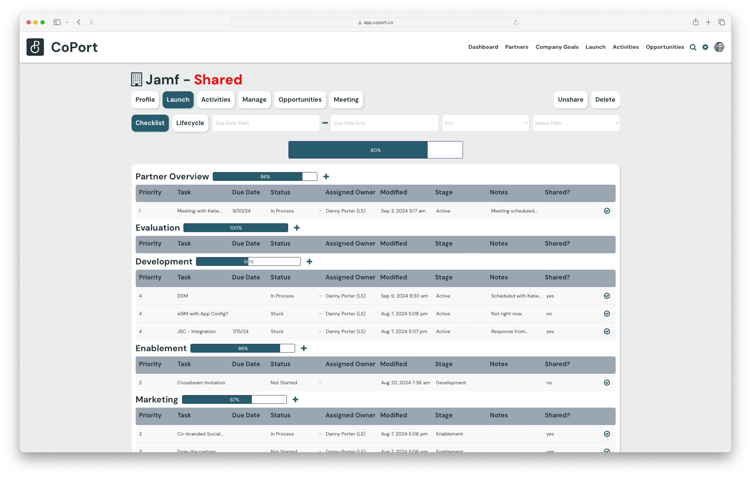
Task: Go to Partners in top navigation
Action: (x=516, y=47)
